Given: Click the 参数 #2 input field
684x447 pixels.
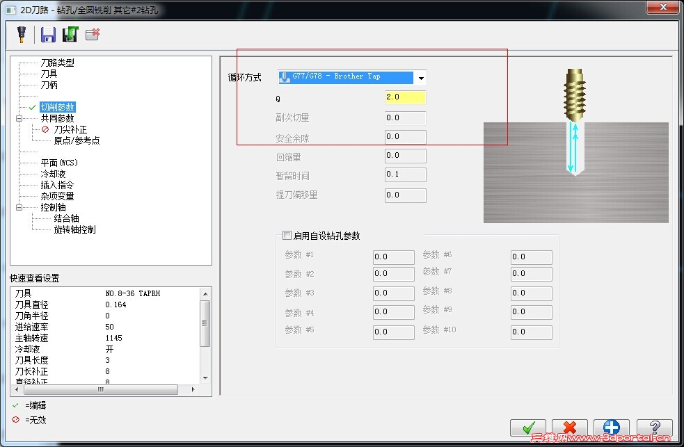Looking at the screenshot, I should [x=393, y=274].
